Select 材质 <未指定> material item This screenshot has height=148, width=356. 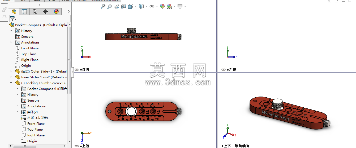[x=35, y=118]
